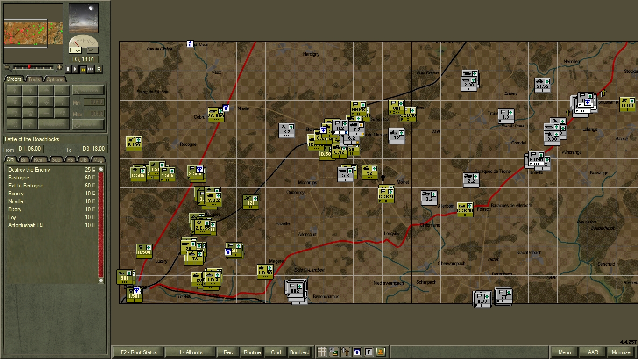This screenshot has width=638, height=359.
Task: Select the A.506 unit counter
Action: tap(144, 251)
